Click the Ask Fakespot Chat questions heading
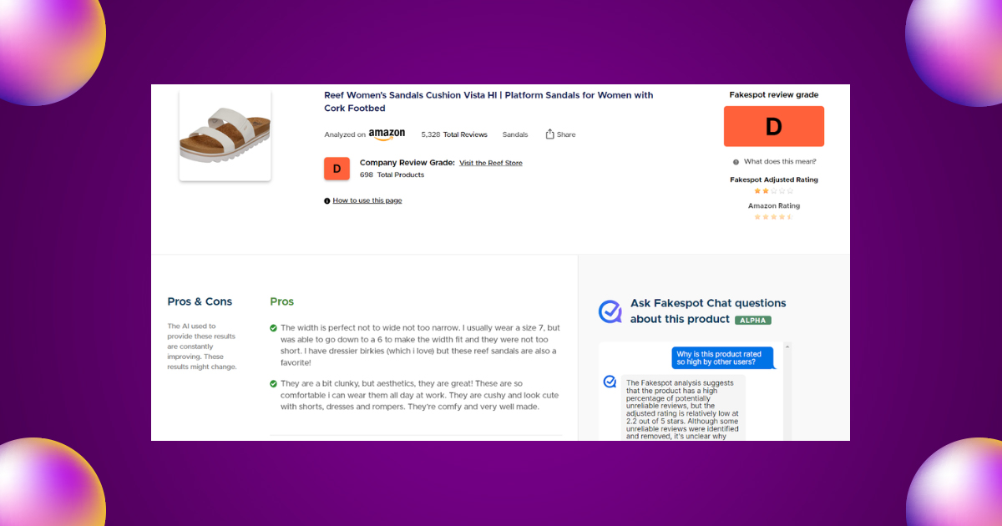The width and height of the screenshot is (1002, 526). [x=708, y=311]
